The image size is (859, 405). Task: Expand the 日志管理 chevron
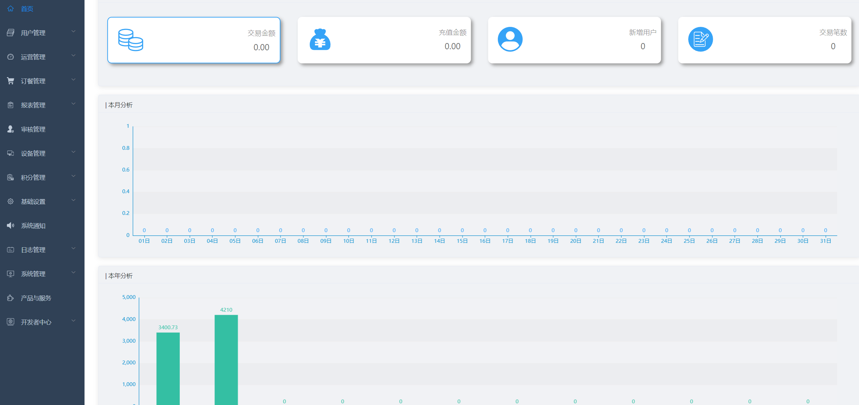(73, 249)
